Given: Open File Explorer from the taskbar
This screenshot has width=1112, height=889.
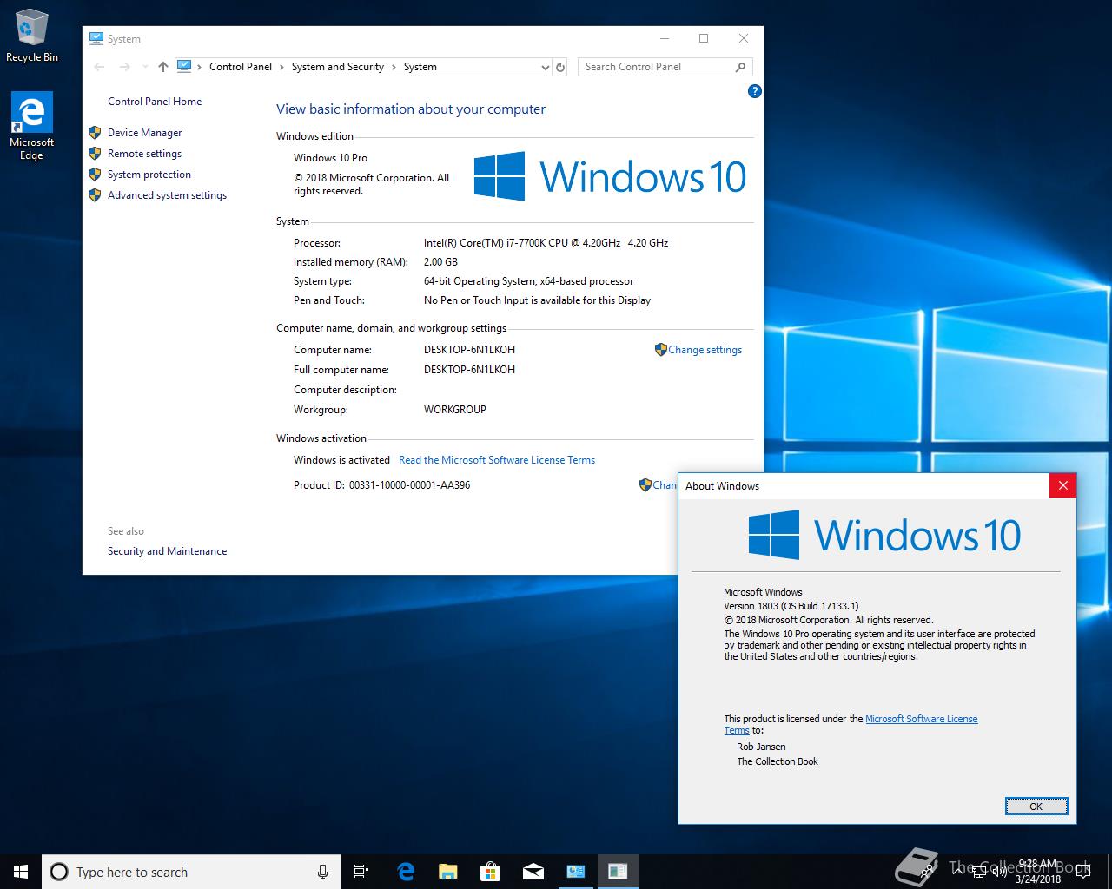Looking at the screenshot, I should [x=447, y=872].
